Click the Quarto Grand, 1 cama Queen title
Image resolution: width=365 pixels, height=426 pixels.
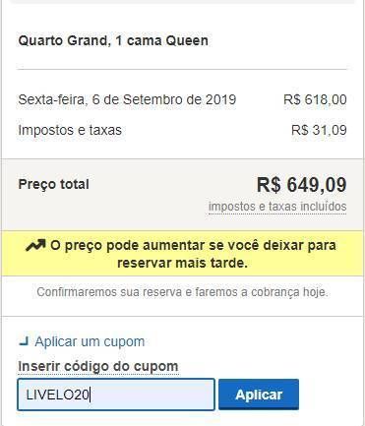point(113,40)
